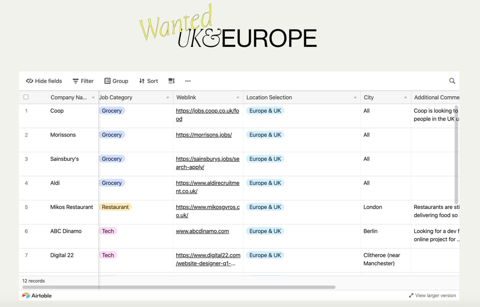480x307 pixels.
Task: Open the Sort menu
Action: 148,81
